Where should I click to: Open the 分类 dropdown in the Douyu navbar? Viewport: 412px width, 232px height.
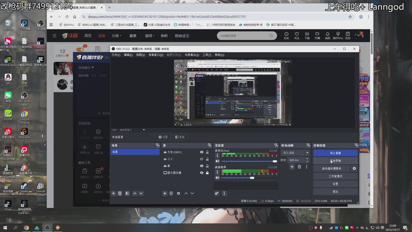click(x=116, y=36)
